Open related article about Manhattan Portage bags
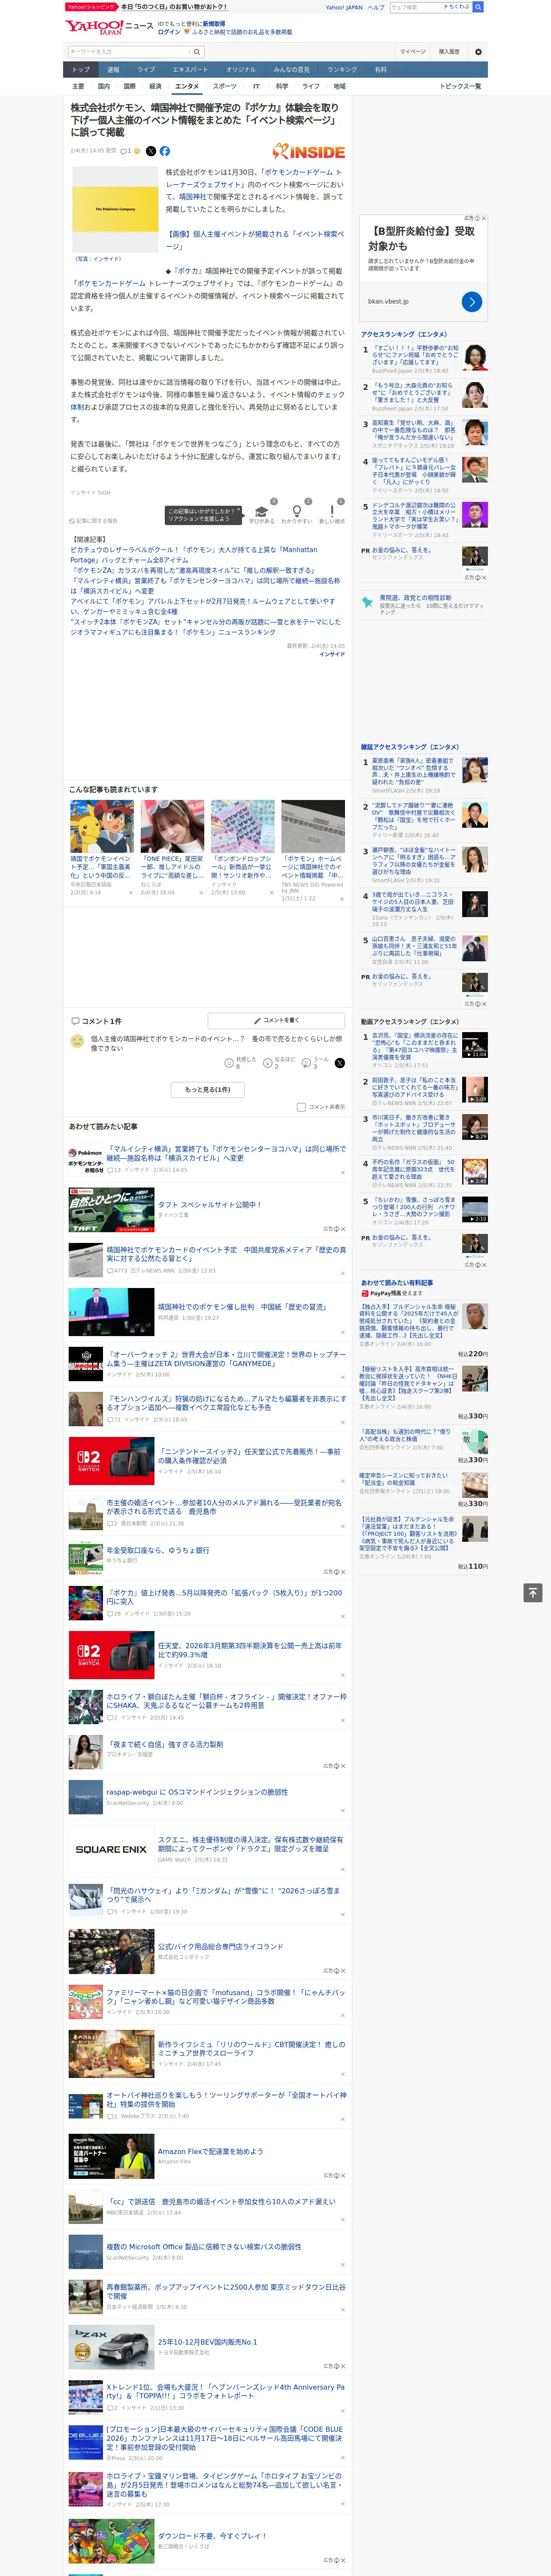Viewport: 551px width, 2576px height. point(194,555)
